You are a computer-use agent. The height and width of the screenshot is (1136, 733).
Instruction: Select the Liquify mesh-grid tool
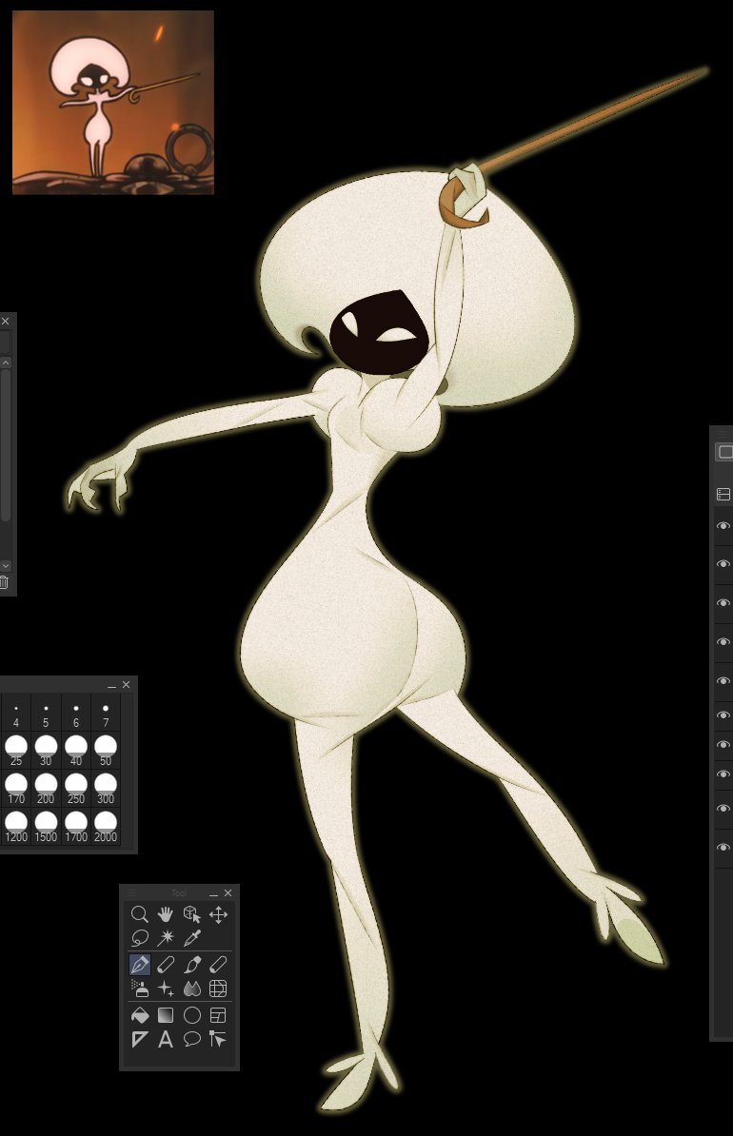point(217,989)
